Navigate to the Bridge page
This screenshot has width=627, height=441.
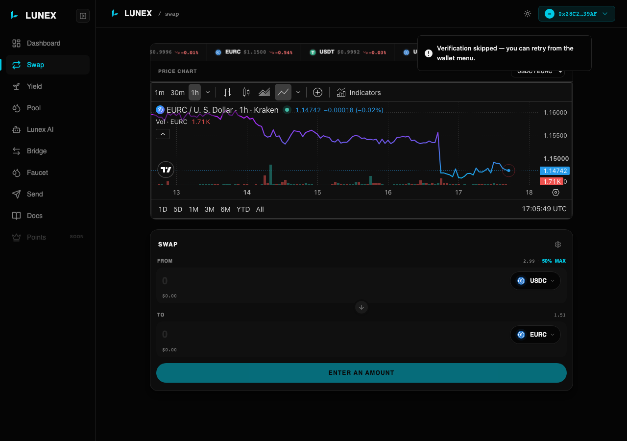coord(48,151)
